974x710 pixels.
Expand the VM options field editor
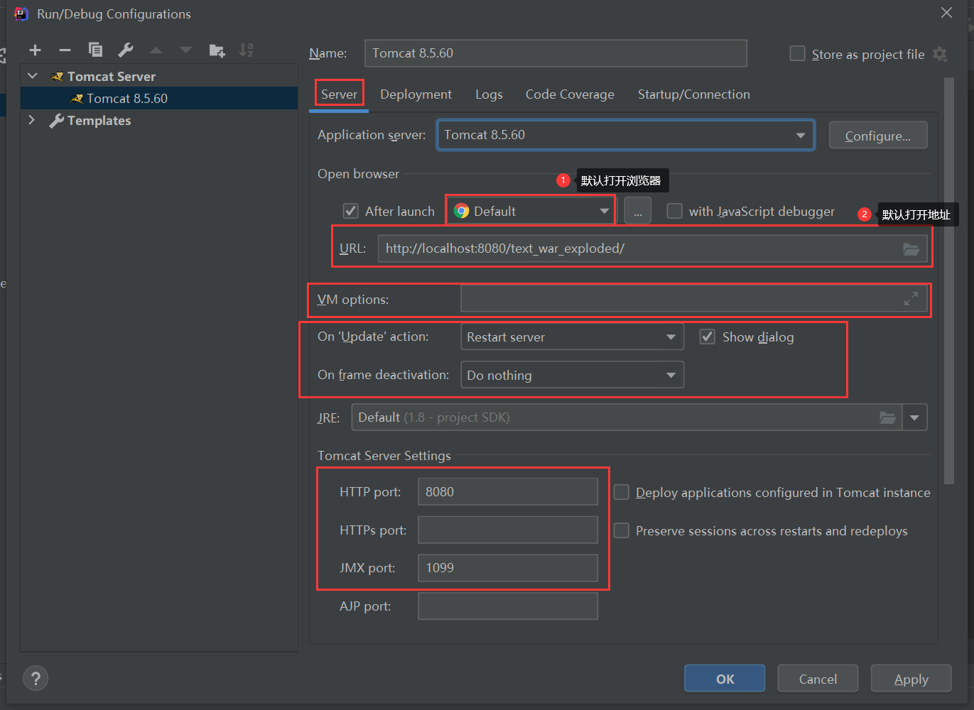911,300
